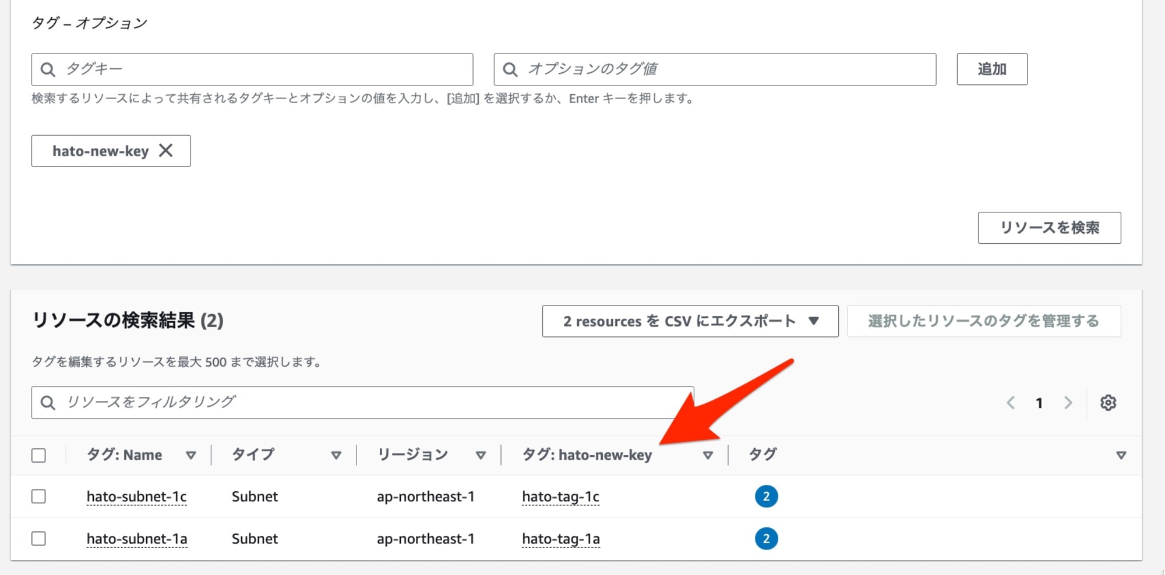This screenshot has height=575, width=1165.
Task: Click the リソースを検索 button
Action: [1049, 228]
